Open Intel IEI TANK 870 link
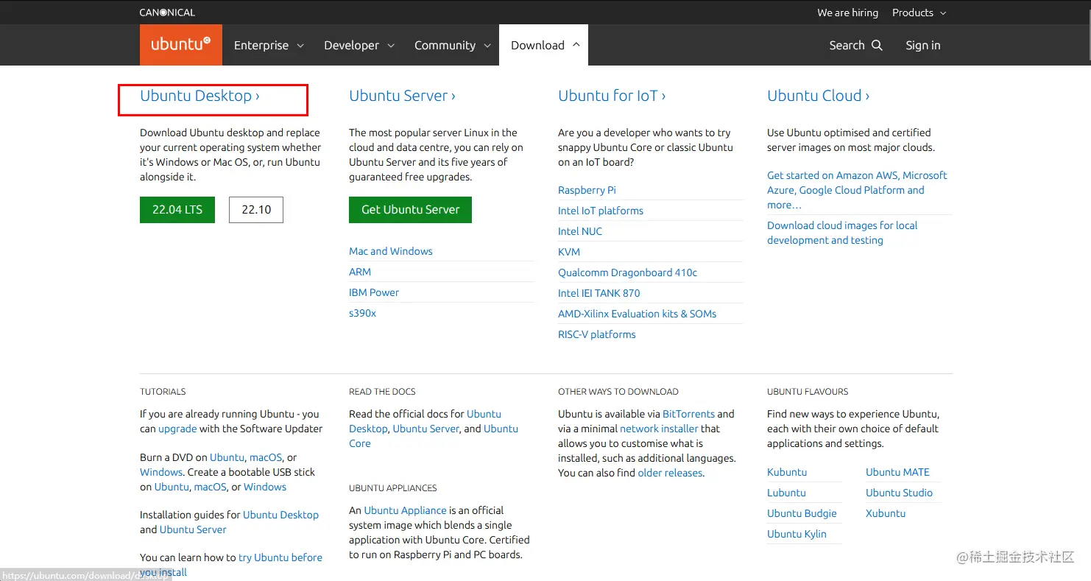 click(x=599, y=293)
